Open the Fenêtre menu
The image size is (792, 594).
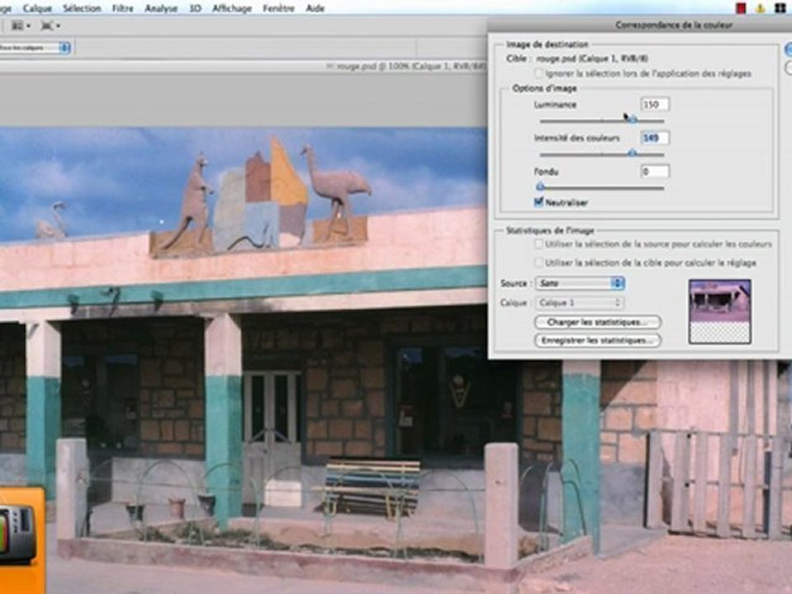coord(278,8)
